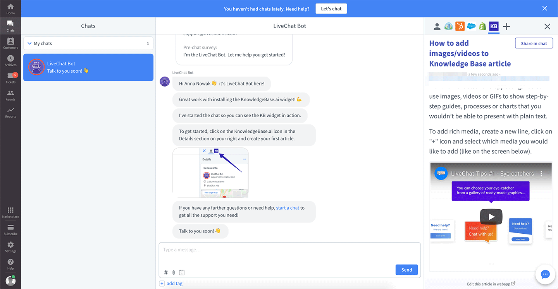Click the article title How to add images/videos
558x289 pixels.
470,53
